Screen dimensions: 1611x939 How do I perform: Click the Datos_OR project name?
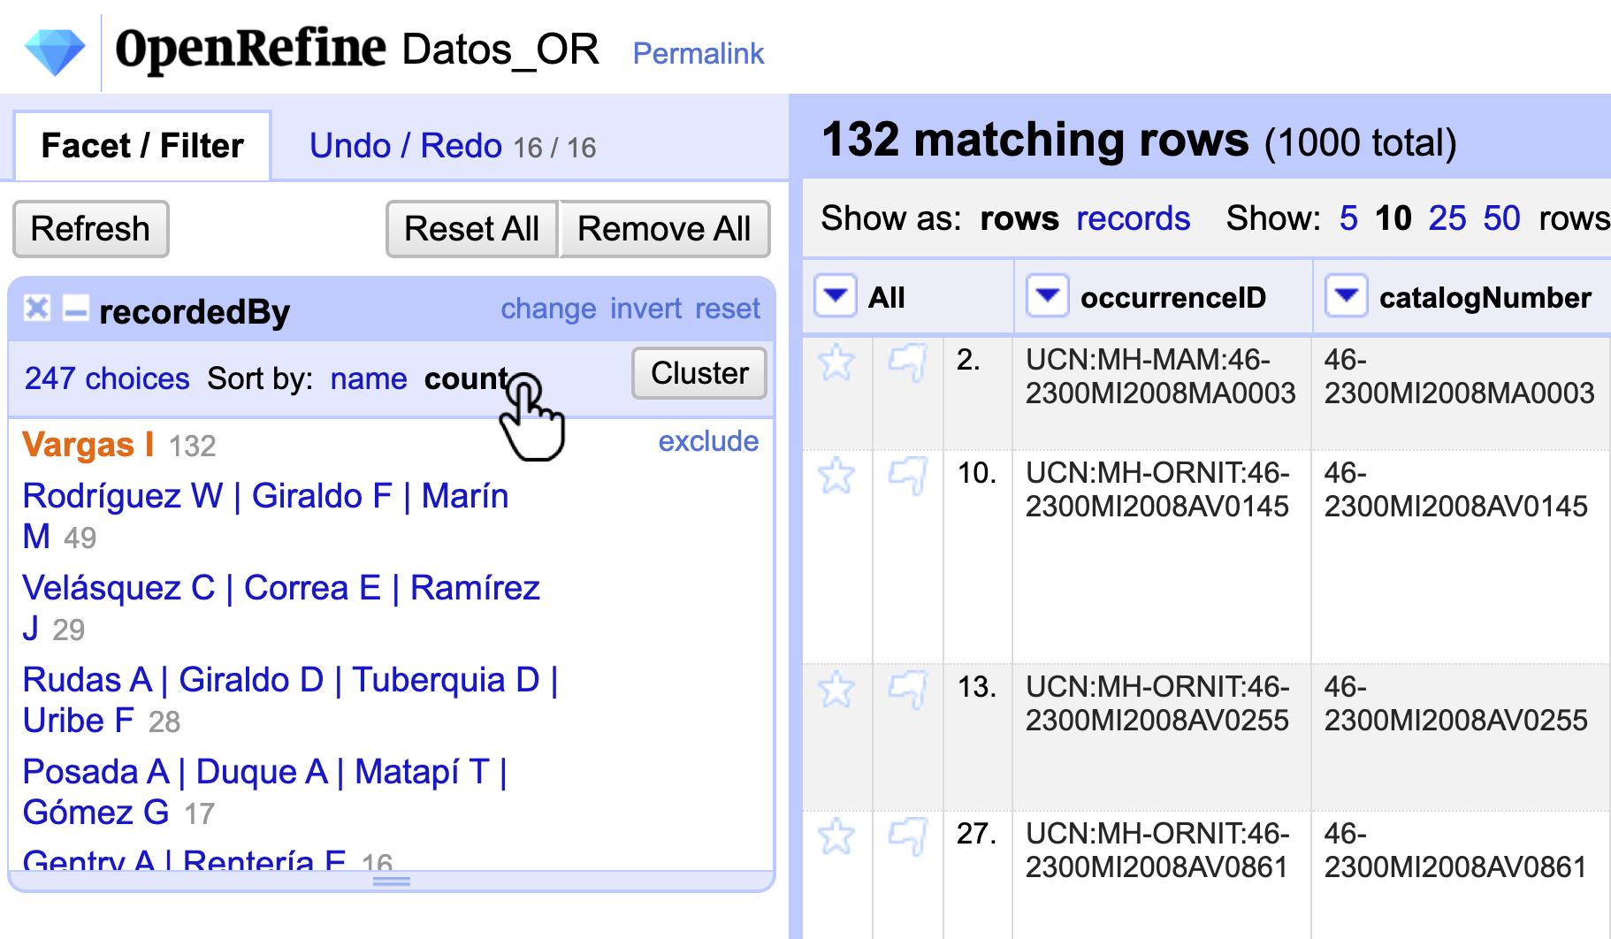point(500,49)
